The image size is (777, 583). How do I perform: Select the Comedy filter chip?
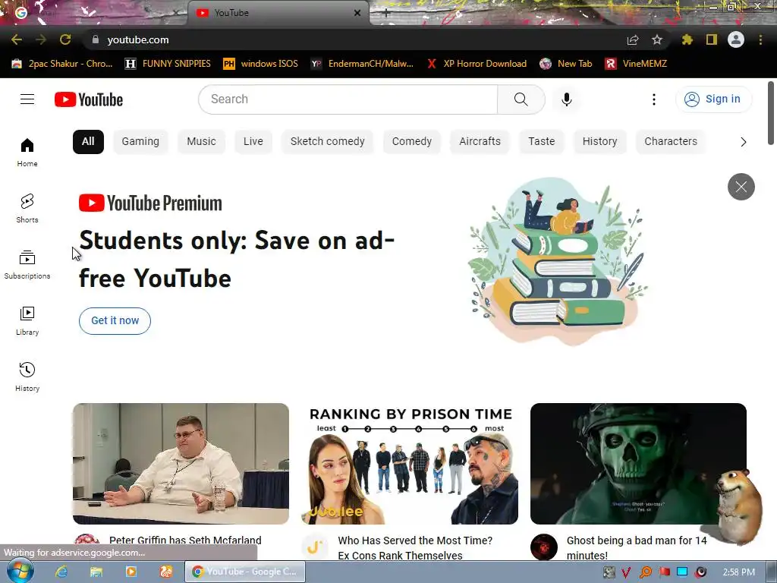(412, 142)
